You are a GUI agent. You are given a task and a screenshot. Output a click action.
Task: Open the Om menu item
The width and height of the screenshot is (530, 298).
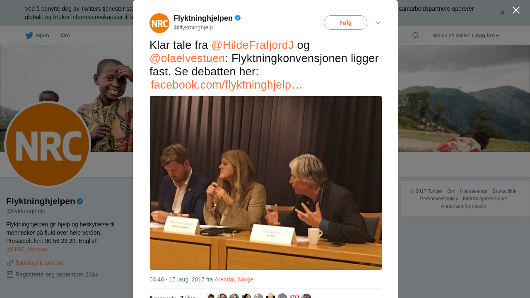click(65, 36)
